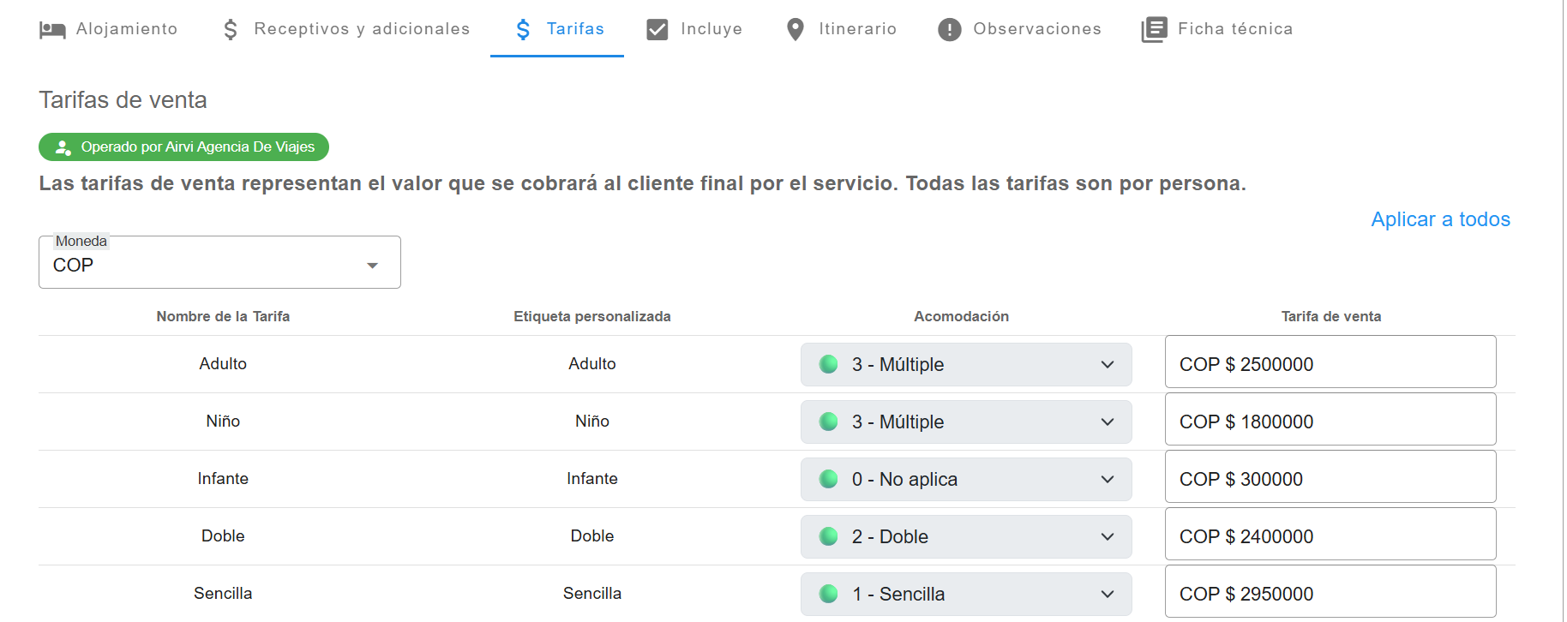The width and height of the screenshot is (1567, 622).
Task: Go to the Itinerario tab
Action: click(x=841, y=29)
